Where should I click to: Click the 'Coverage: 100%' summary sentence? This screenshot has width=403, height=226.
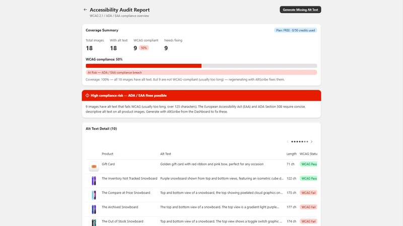(x=185, y=79)
